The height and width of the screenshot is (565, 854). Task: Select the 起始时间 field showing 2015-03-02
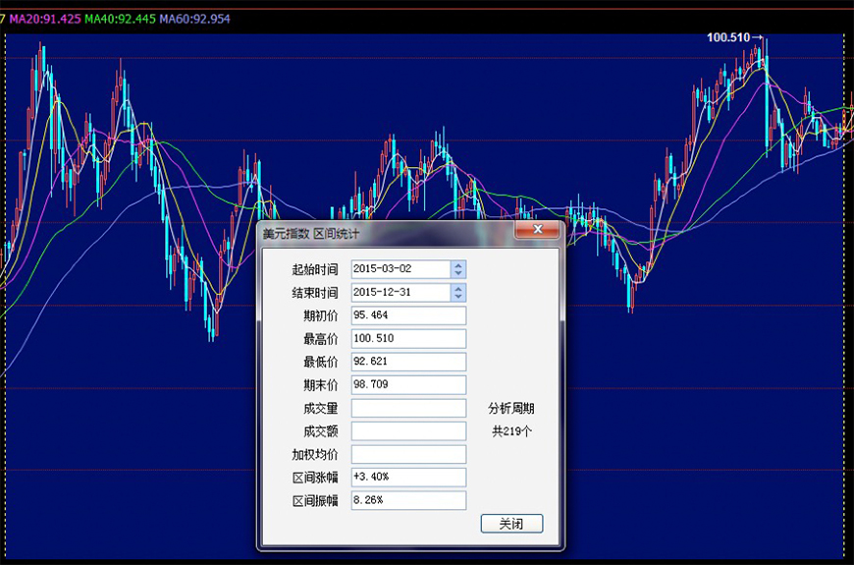click(400, 269)
